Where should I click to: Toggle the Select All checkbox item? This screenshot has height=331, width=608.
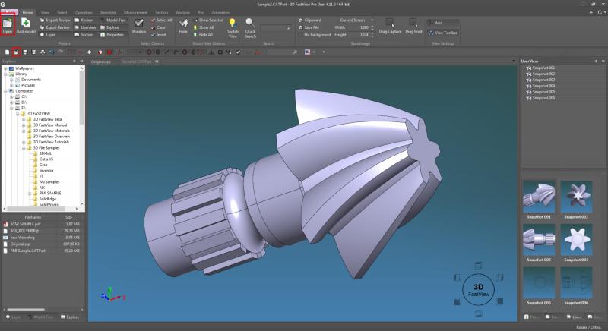(161, 20)
